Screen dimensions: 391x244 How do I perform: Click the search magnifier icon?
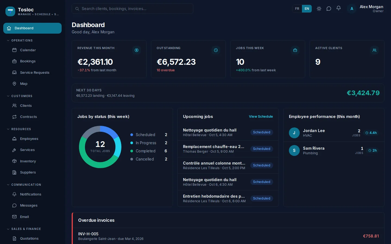pyautogui.click(x=77, y=9)
